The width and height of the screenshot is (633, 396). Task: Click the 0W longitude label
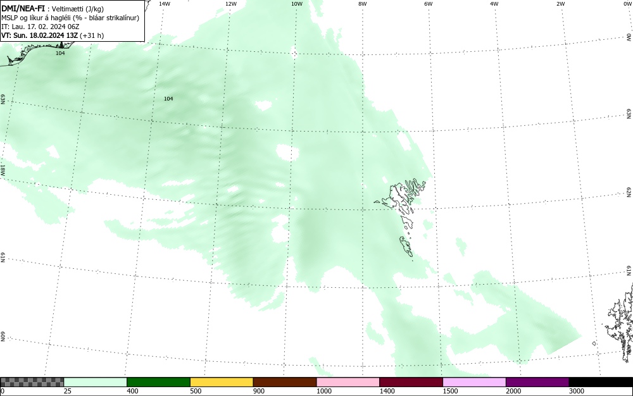[627, 4]
